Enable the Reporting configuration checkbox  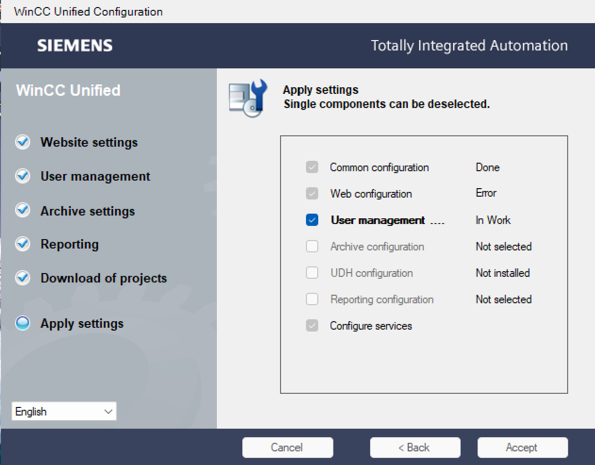point(312,299)
